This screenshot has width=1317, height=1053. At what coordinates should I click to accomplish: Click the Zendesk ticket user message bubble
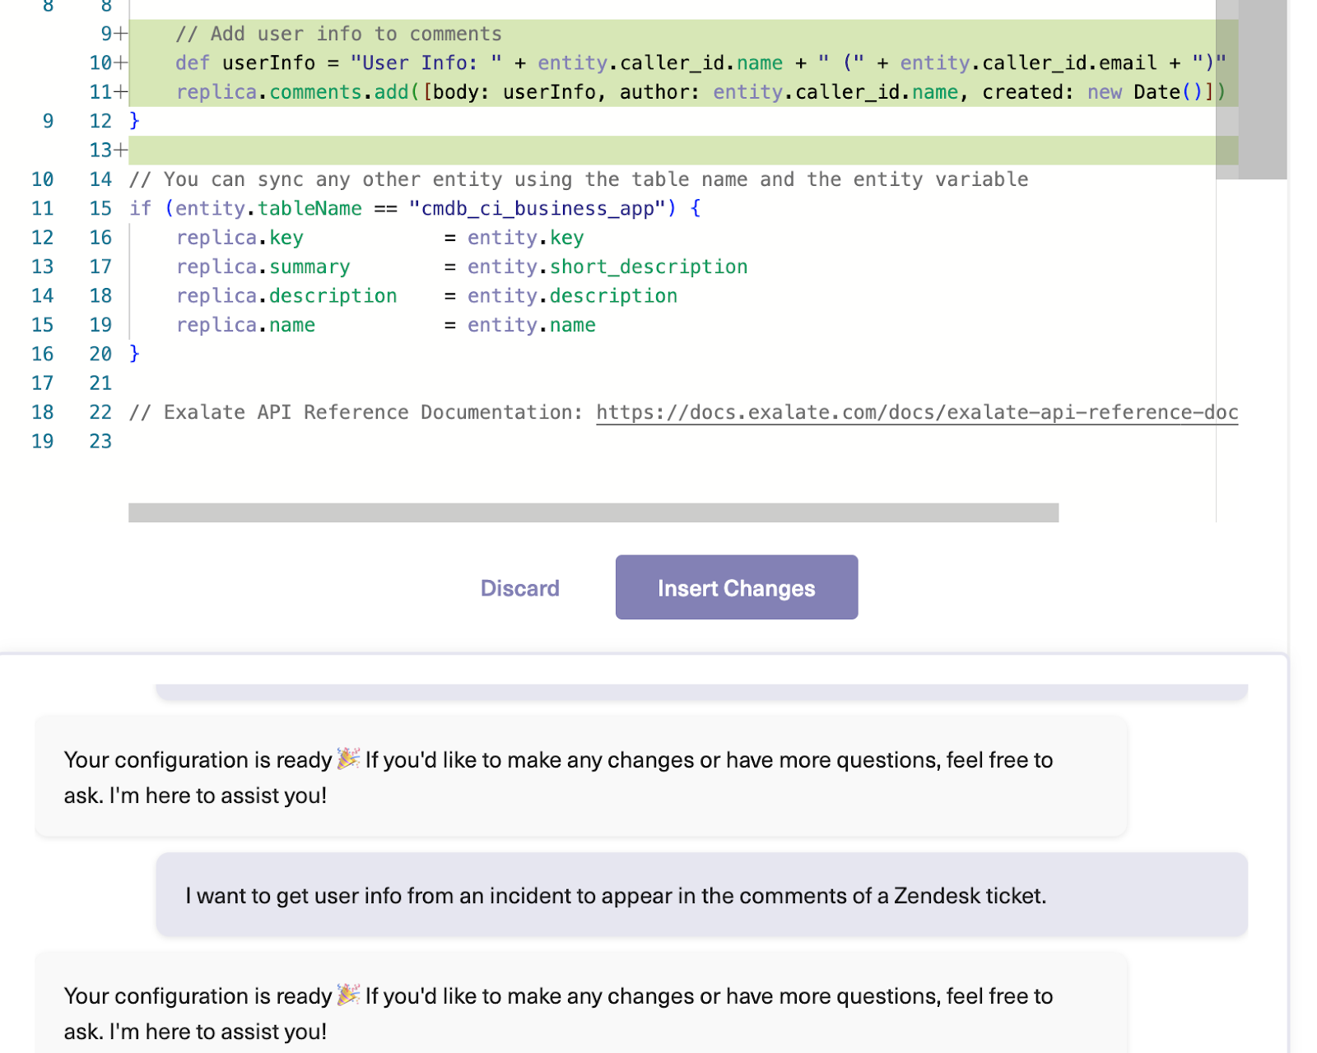coord(701,894)
